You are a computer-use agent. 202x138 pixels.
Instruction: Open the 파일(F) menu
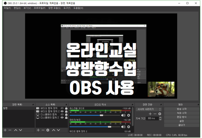pyautogui.click(x=7, y=8)
